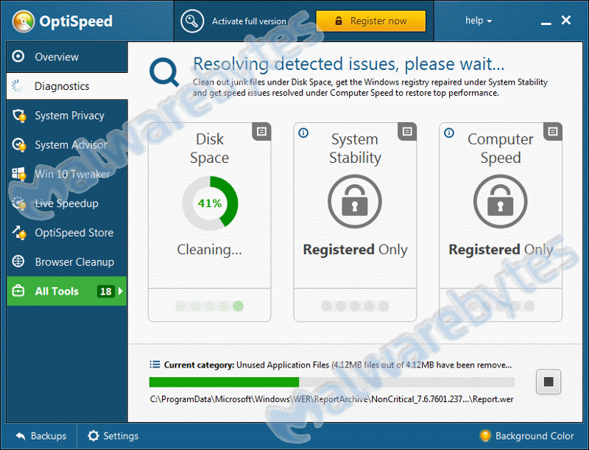Click Resolving detected issues heading
Viewport: 589px width, 450px height.
click(x=348, y=64)
